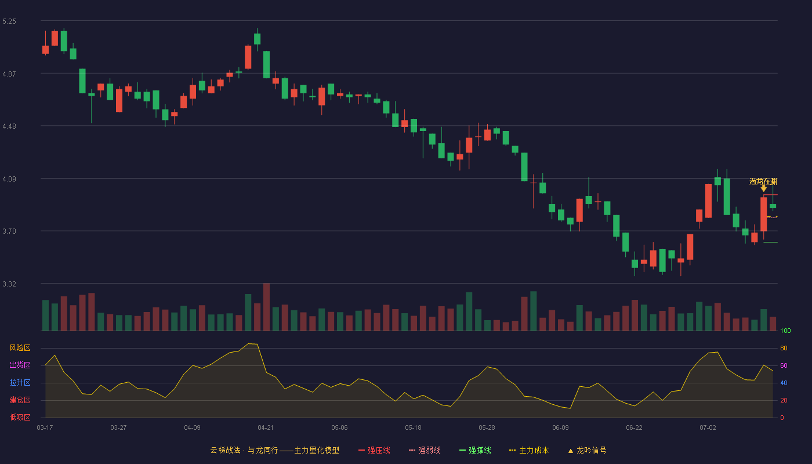This screenshot has height=464, width=812.
Task: Click the 03-17 date label
Action: [45, 427]
